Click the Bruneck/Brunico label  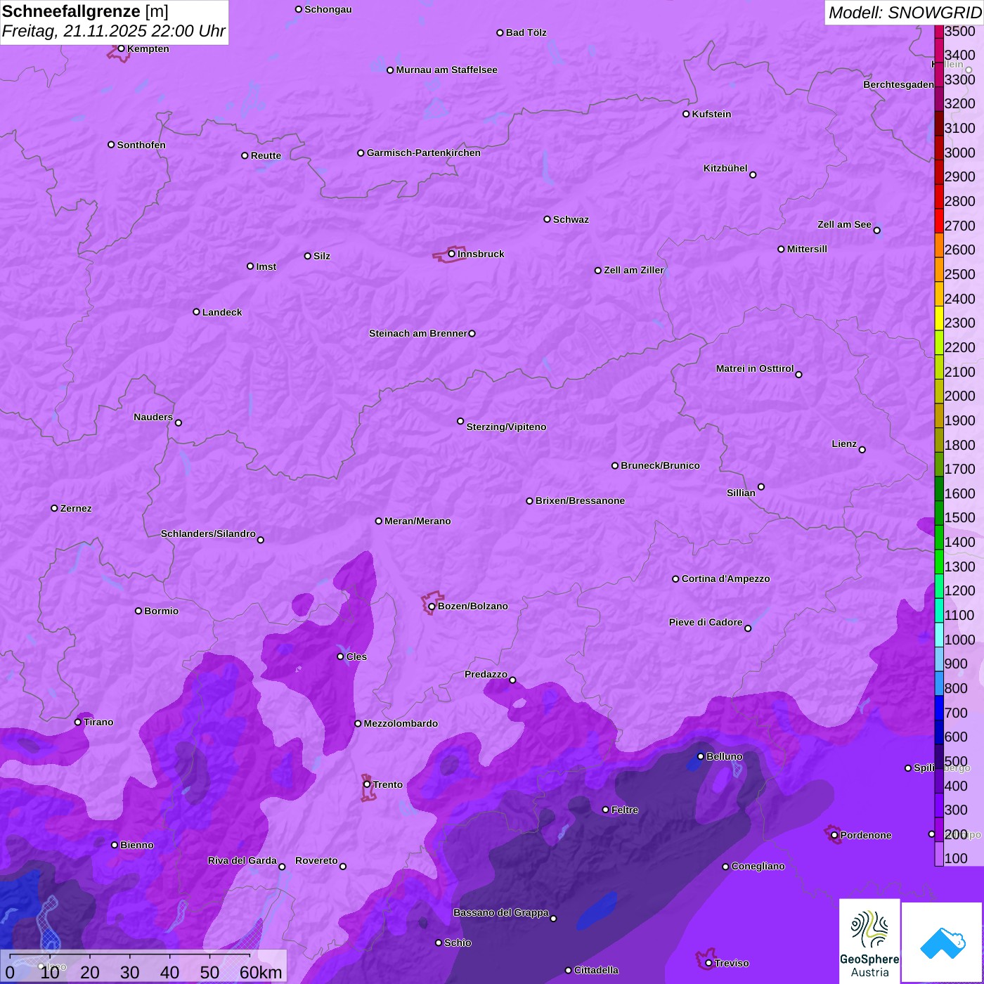coord(660,465)
